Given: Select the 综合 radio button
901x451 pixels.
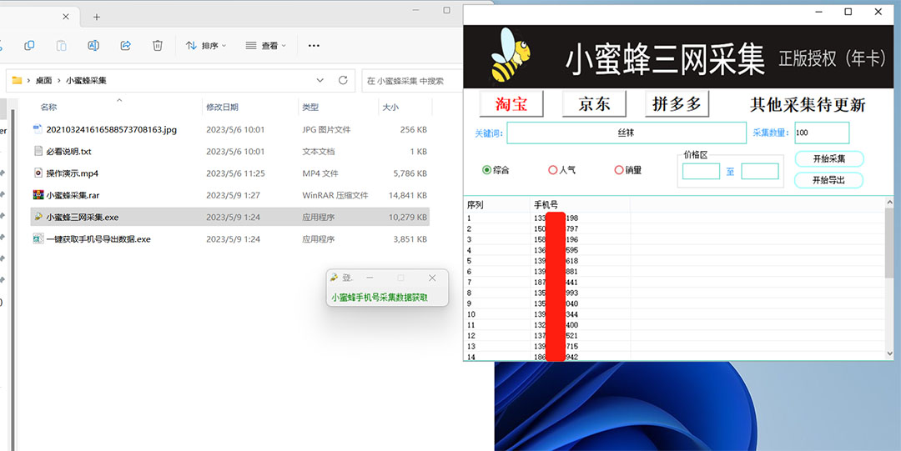Looking at the screenshot, I should 487,170.
